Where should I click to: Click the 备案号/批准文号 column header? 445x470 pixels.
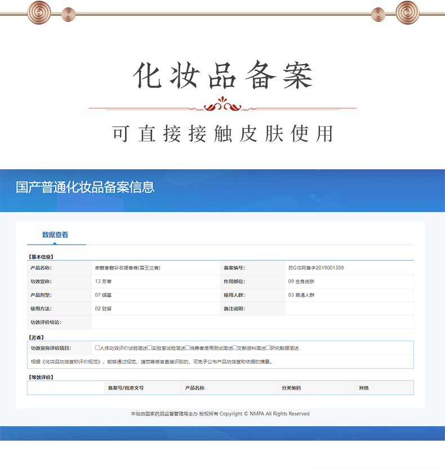(126, 388)
